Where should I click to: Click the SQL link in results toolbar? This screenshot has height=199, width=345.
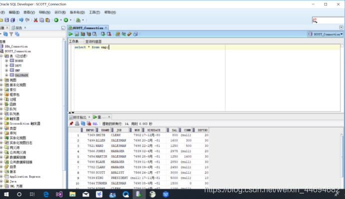pos(95,123)
